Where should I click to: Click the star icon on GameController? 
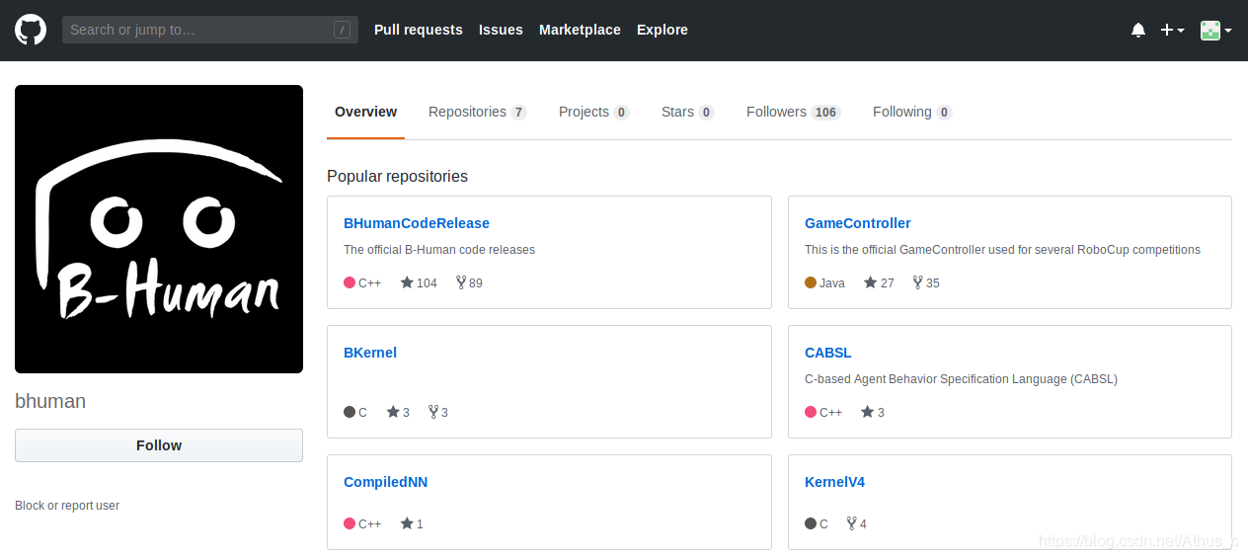coord(870,282)
